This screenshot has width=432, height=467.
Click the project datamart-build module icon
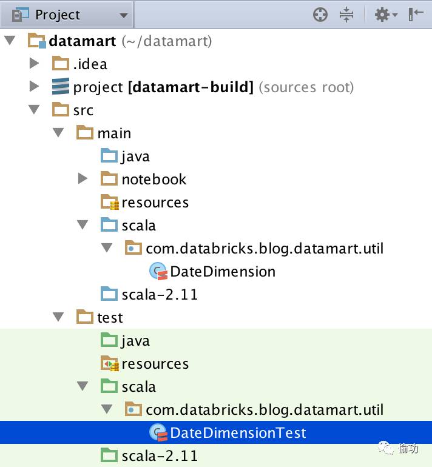coord(61,86)
